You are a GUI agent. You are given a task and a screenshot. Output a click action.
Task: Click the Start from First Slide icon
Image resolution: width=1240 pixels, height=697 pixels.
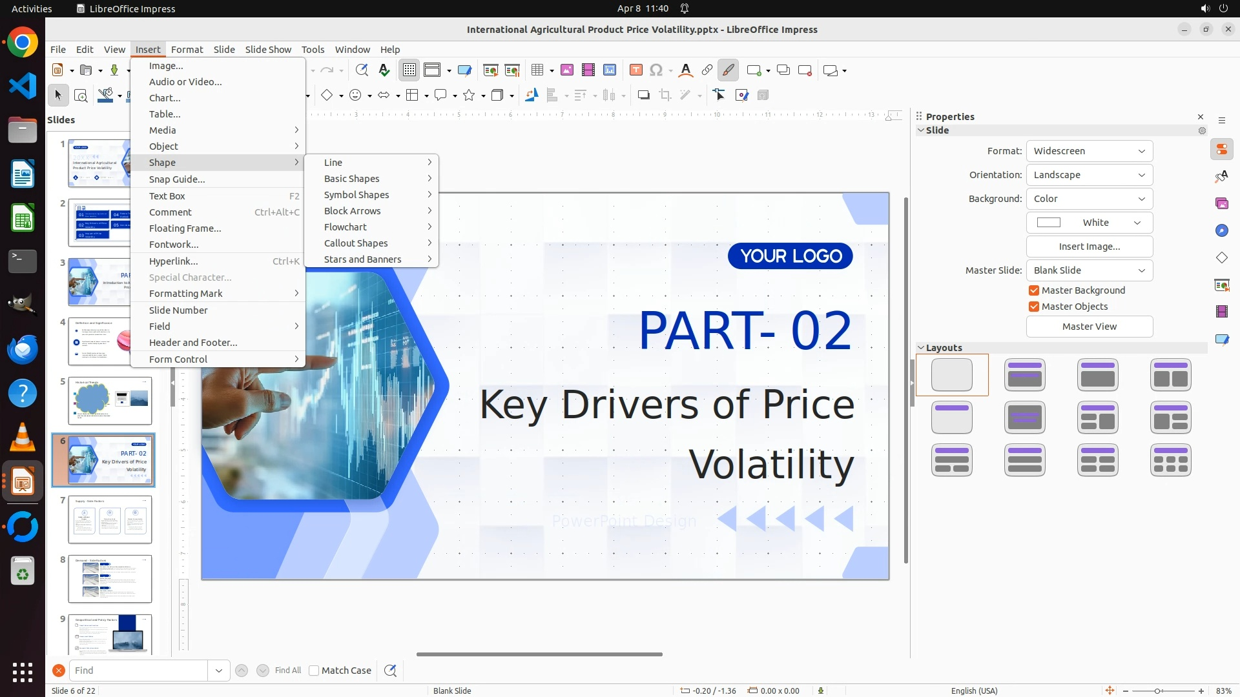[x=491, y=70]
